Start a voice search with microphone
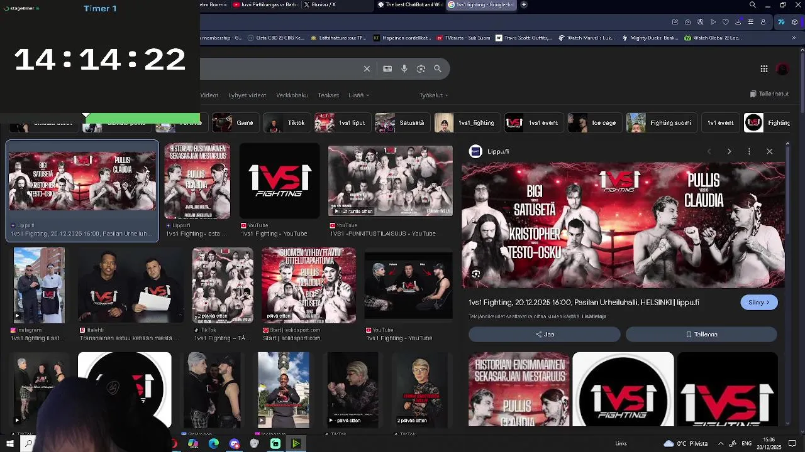 404,68
